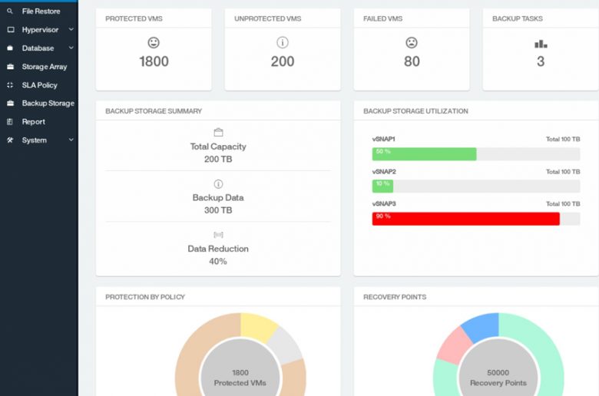Click the Data Reduction icon
The image size is (599, 396).
(x=218, y=235)
